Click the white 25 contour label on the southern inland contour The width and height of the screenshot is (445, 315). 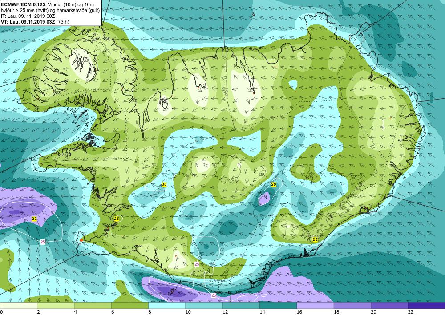point(197,264)
